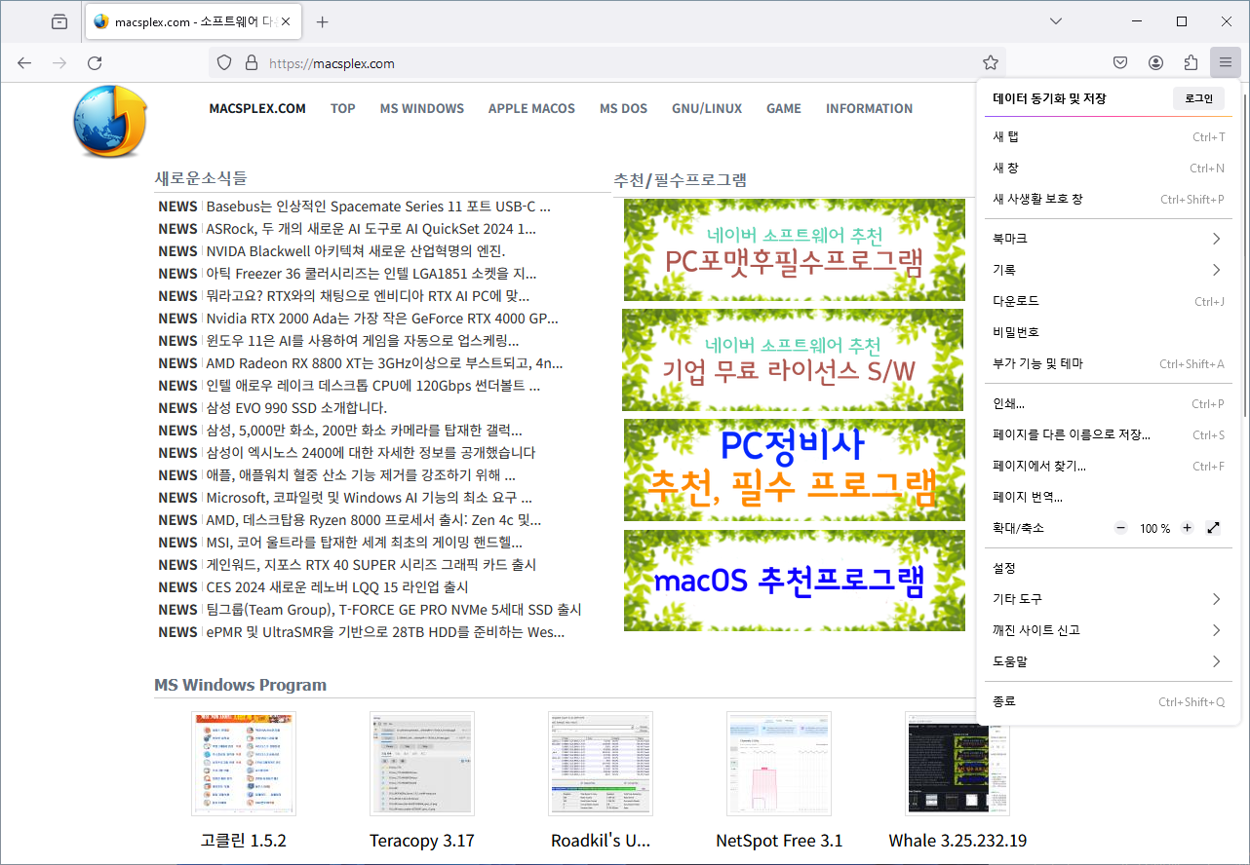Choose 페이지를 다른 이름으로 저장
The width and height of the screenshot is (1250, 865).
click(1110, 434)
